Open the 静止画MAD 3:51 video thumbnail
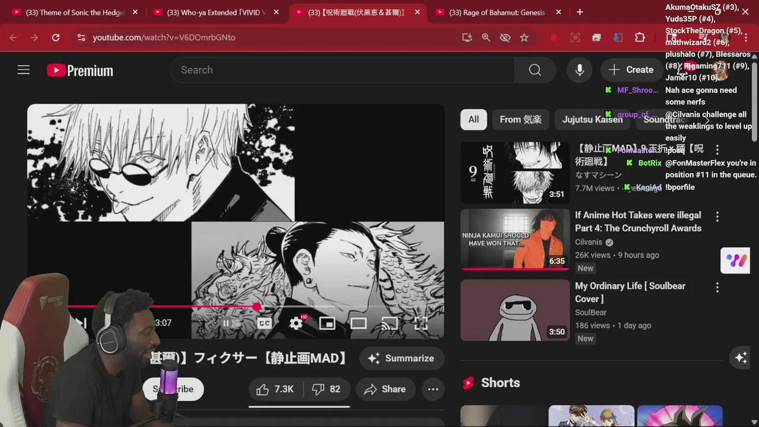 (515, 173)
